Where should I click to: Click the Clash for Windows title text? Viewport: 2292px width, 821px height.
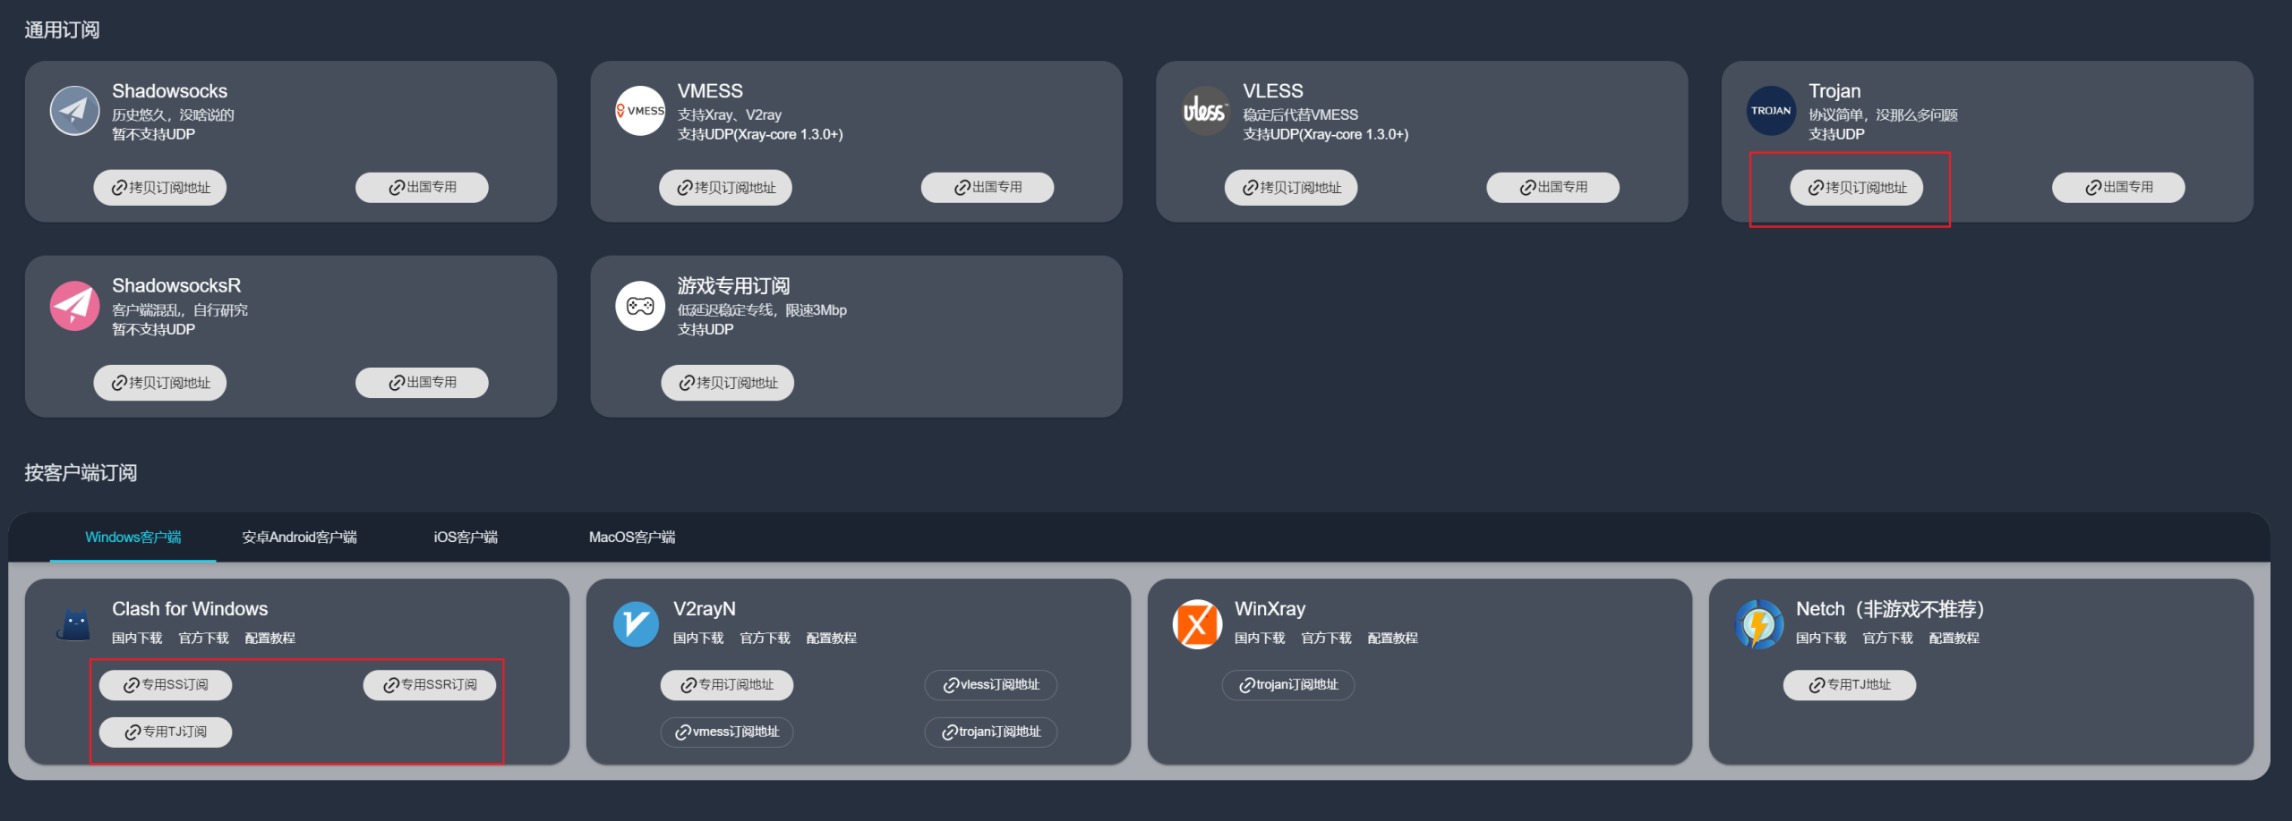click(x=190, y=609)
